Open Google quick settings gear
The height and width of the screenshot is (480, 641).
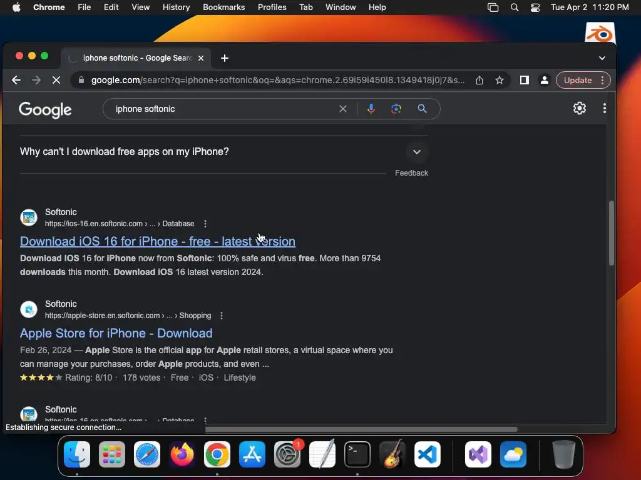tap(580, 108)
